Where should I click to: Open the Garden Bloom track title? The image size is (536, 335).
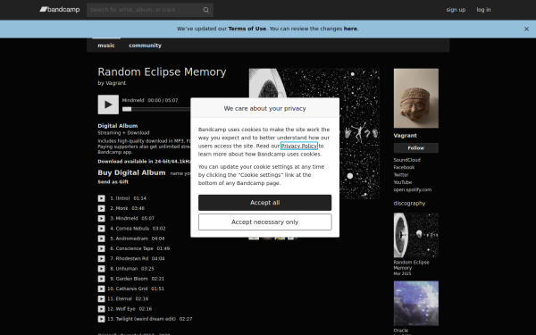pos(131,279)
